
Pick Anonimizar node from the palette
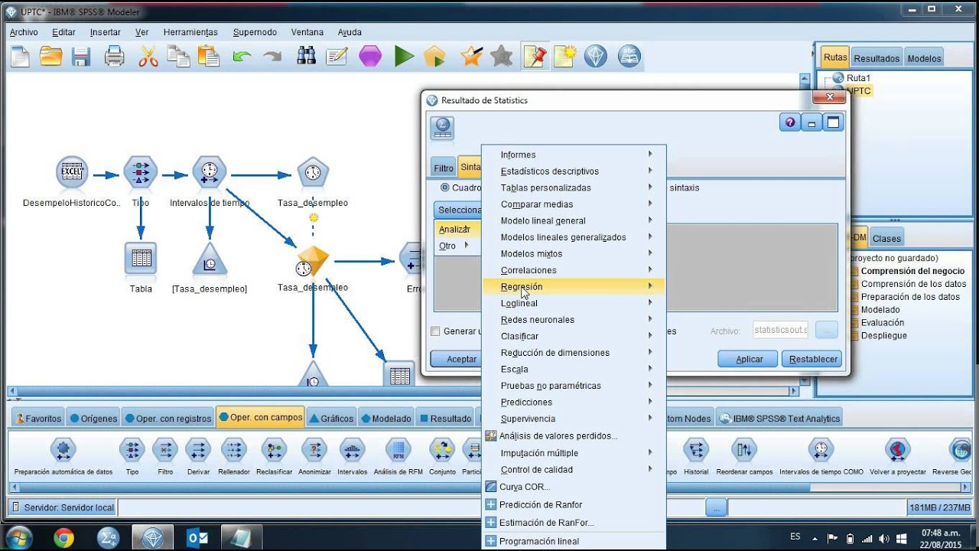pos(314,451)
